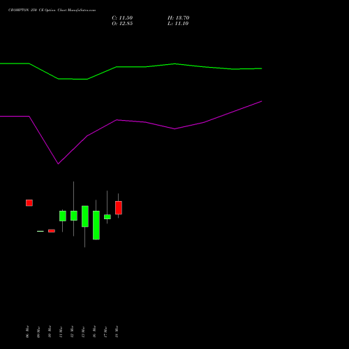Click the '12 Mar' date axis label
The width and height of the screenshot is (349, 349).
click(x=72, y=332)
